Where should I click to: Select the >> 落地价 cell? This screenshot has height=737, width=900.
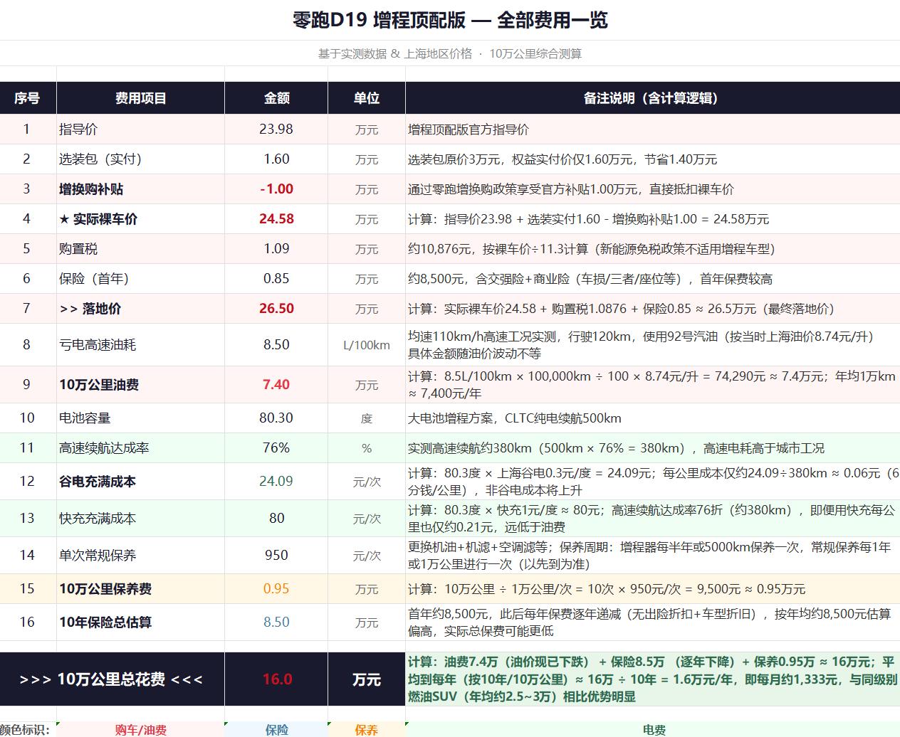140,309
